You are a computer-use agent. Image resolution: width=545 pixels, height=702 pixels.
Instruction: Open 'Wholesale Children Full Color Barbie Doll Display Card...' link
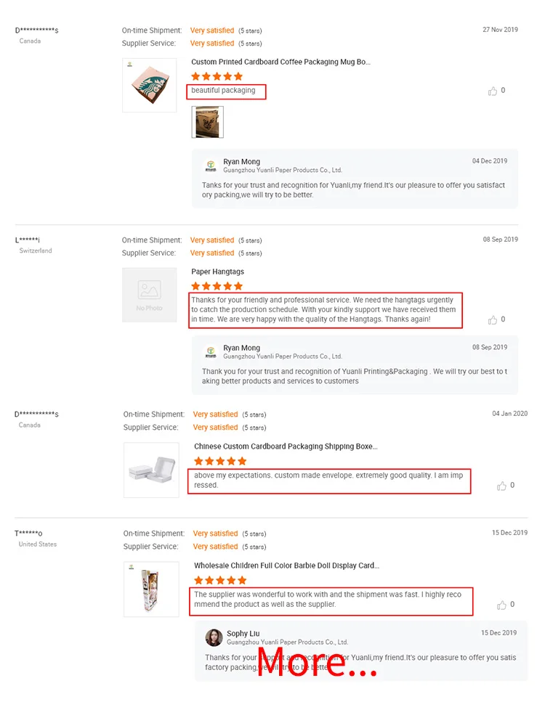[x=286, y=566]
